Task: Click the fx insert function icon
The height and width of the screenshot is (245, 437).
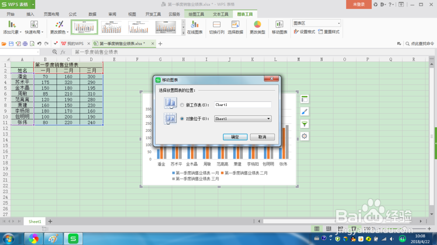Action: [63, 52]
